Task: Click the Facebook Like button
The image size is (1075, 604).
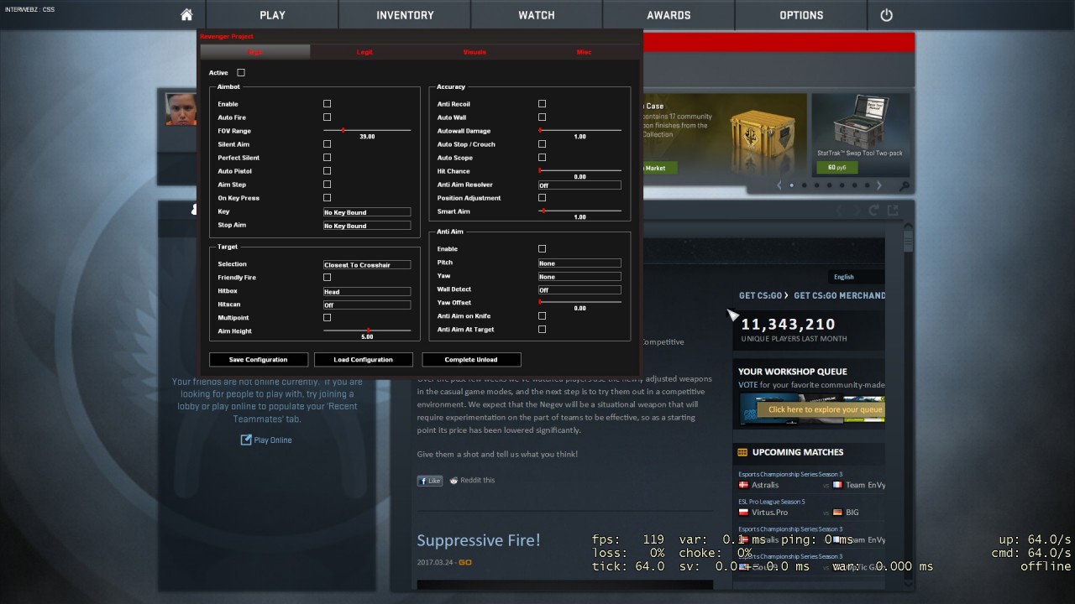Action: (x=430, y=481)
